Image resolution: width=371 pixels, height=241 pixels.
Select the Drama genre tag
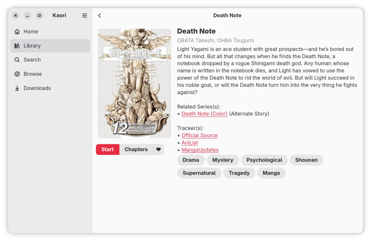[x=191, y=160]
